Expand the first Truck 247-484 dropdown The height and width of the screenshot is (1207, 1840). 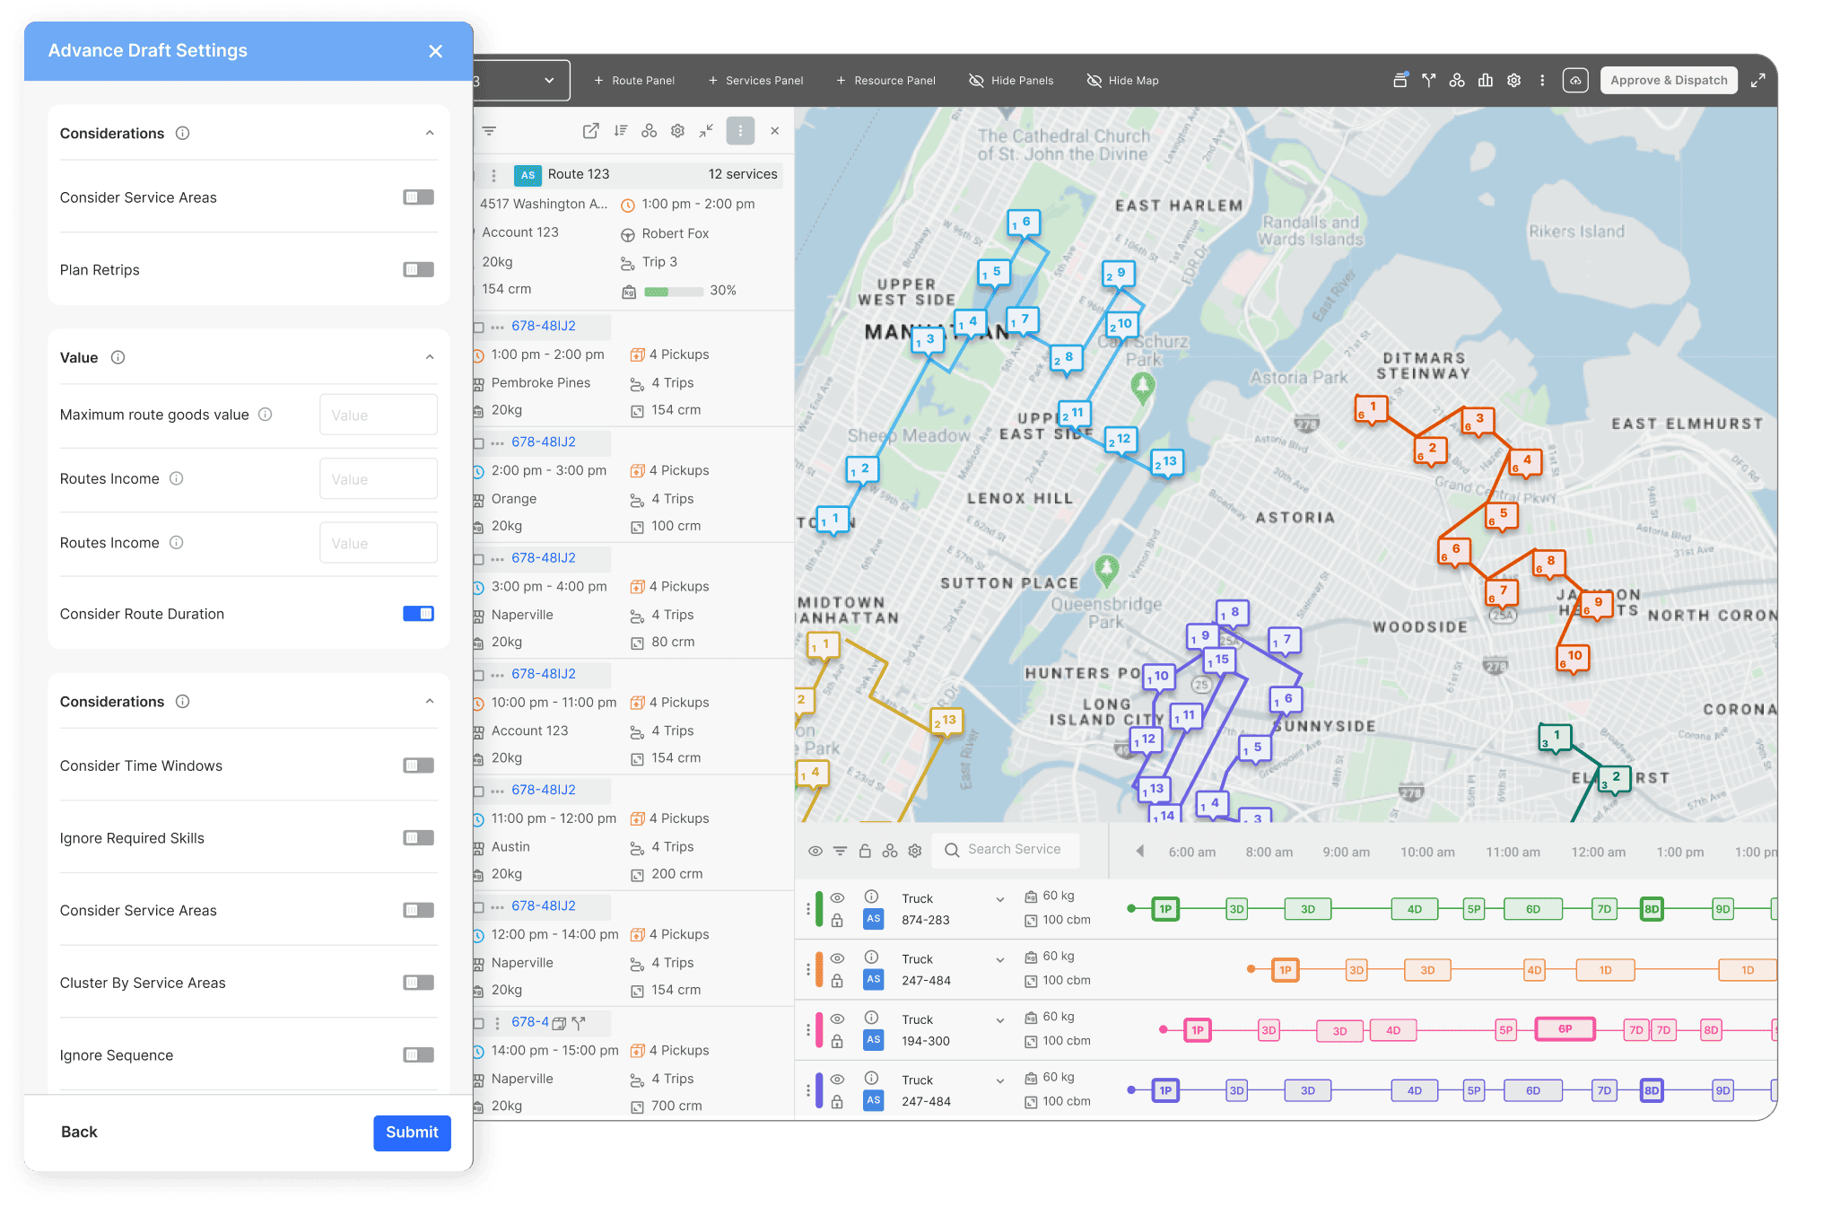pyautogui.click(x=999, y=960)
